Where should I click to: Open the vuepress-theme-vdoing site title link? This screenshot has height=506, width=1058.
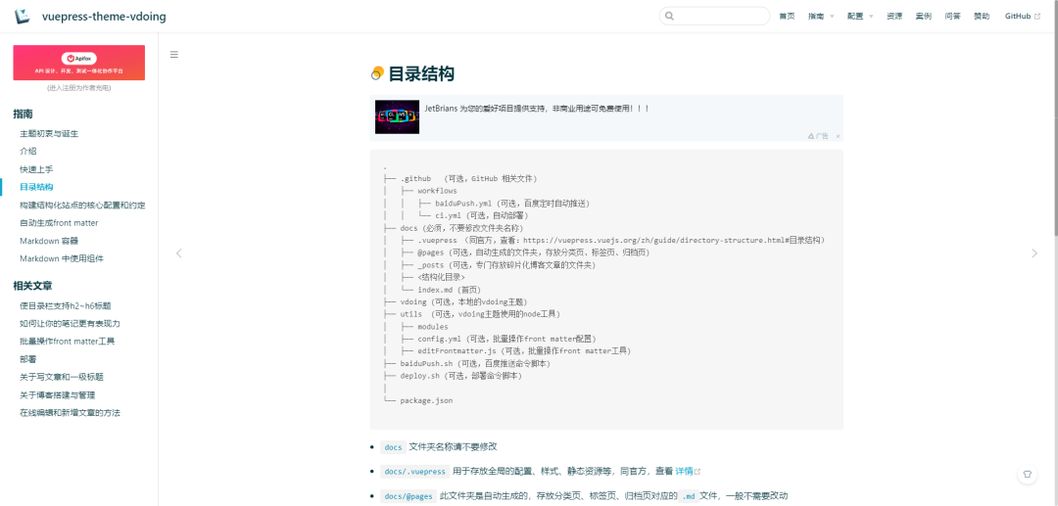coord(104,17)
